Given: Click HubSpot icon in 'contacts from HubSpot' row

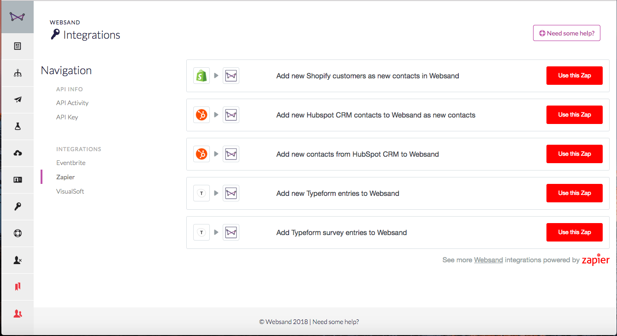Looking at the screenshot, I should coord(202,154).
